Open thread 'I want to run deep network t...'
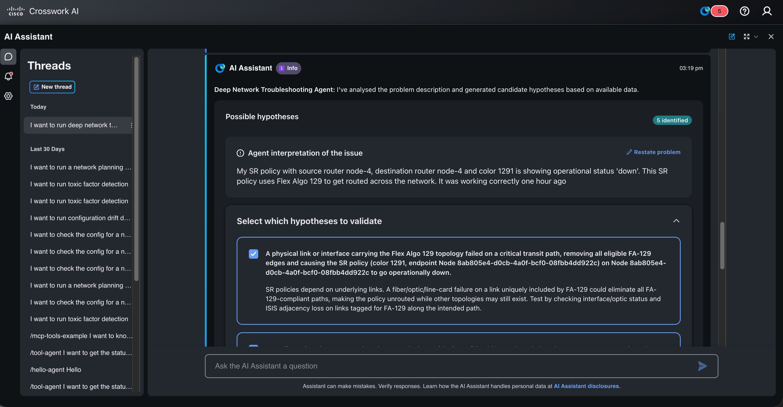 point(78,125)
